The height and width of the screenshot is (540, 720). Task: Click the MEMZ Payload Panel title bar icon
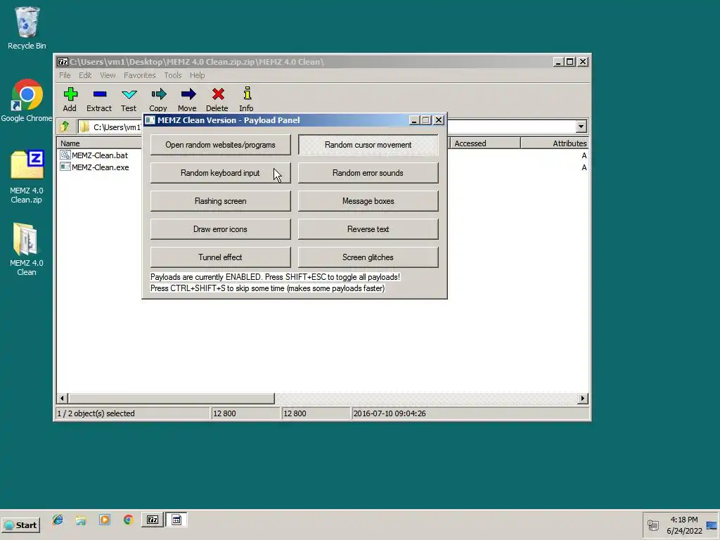point(150,120)
